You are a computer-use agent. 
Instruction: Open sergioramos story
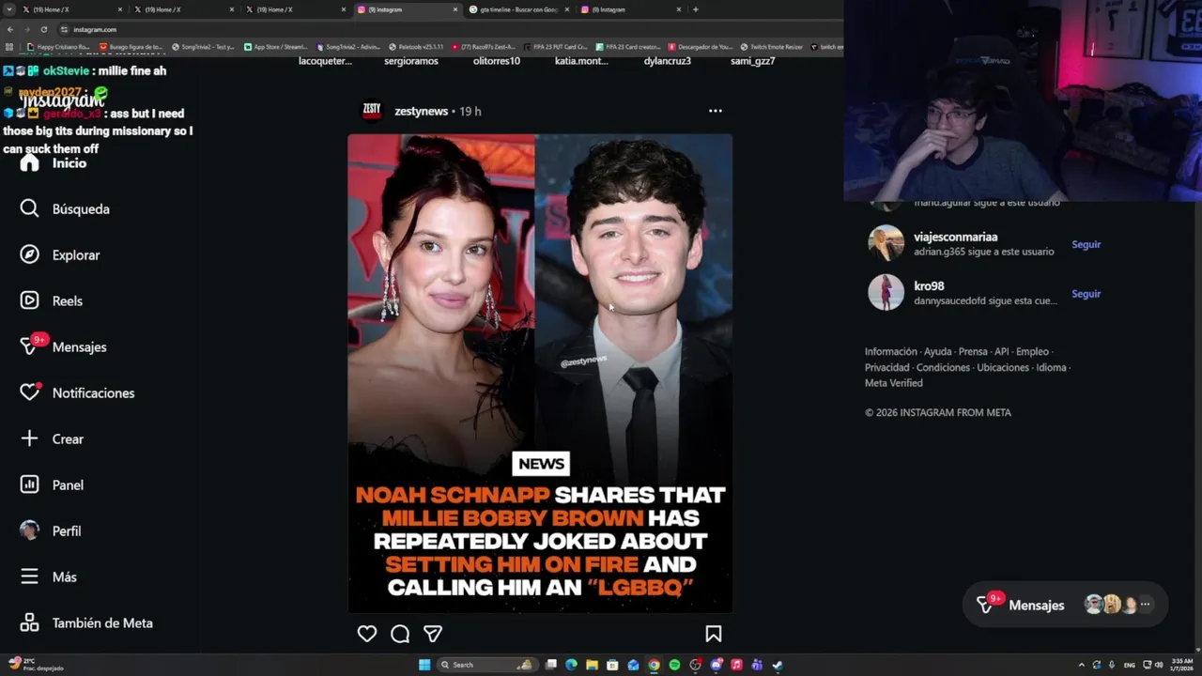pyautogui.click(x=410, y=61)
